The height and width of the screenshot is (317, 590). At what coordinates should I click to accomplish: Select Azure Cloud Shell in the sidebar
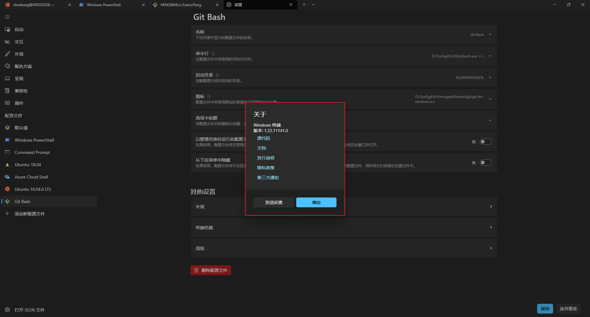click(x=49, y=177)
